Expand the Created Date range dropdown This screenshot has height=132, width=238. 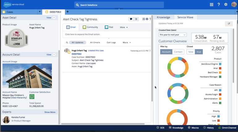pyautogui.click(x=172, y=35)
